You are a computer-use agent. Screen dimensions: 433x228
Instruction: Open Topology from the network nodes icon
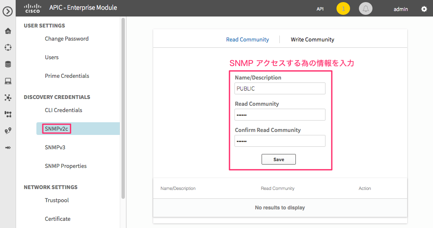[x=8, y=97]
